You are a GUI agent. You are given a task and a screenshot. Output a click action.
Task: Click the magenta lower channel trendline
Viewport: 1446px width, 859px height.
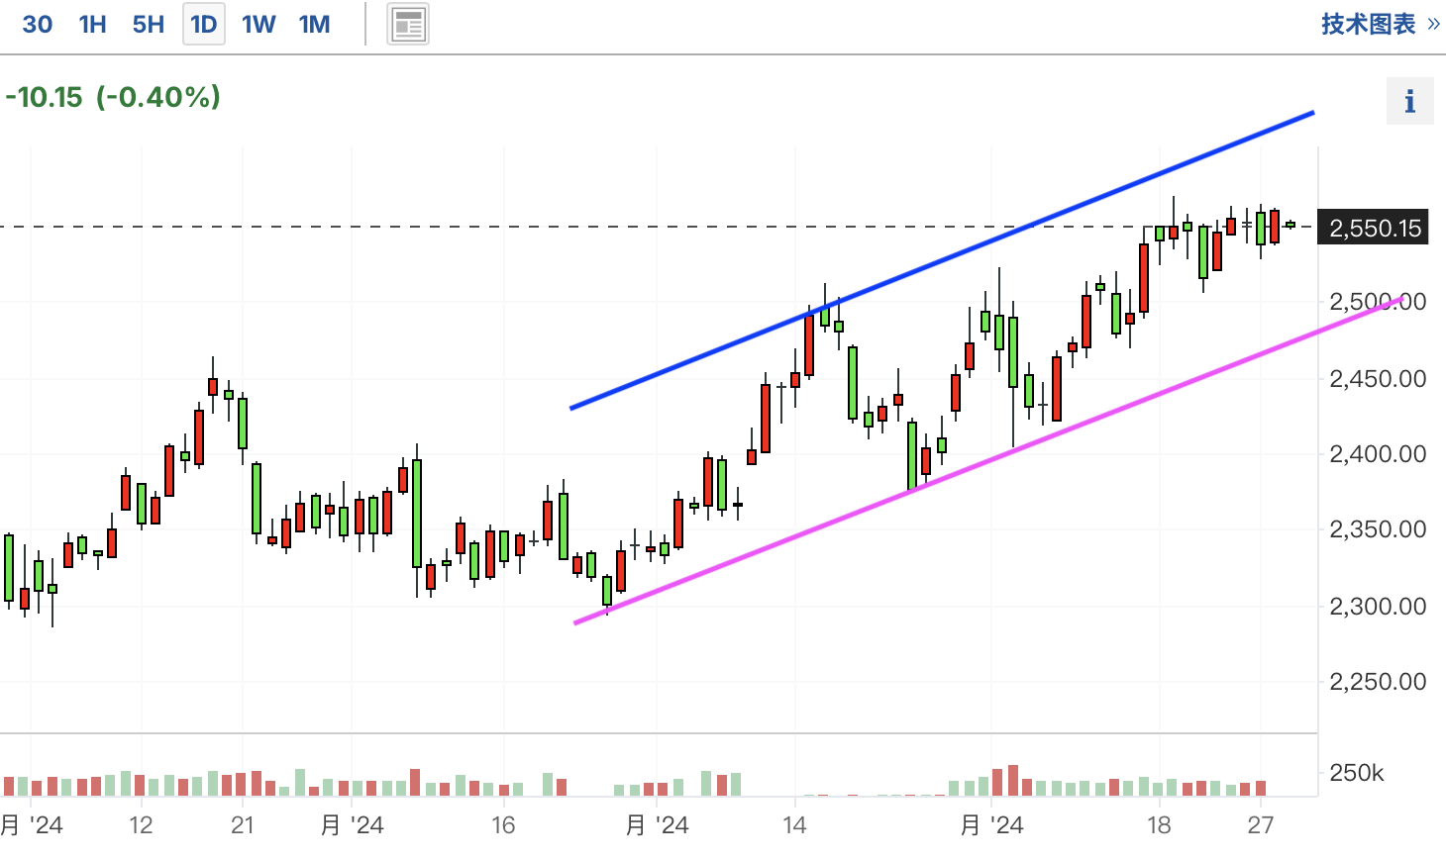coord(990,460)
